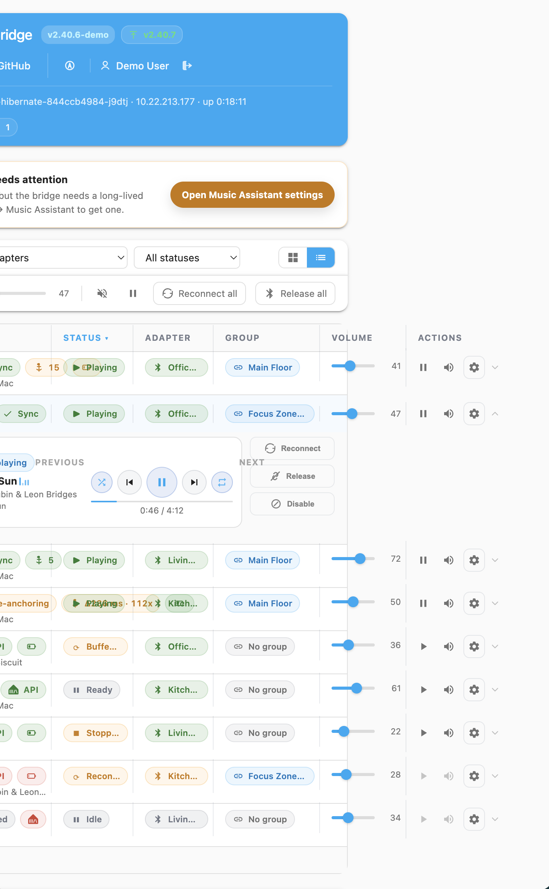The image size is (549, 889).
Task: Toggle shuffle in the expanded player
Action: (x=102, y=482)
